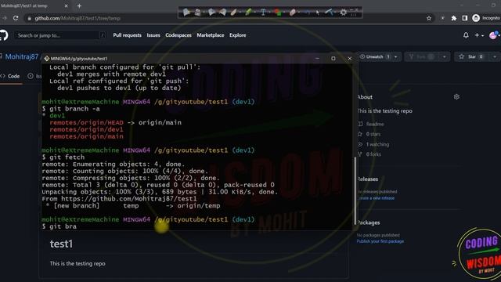Bookmark this page with the star icon
Screen dimensions: 501x282
(429, 18)
